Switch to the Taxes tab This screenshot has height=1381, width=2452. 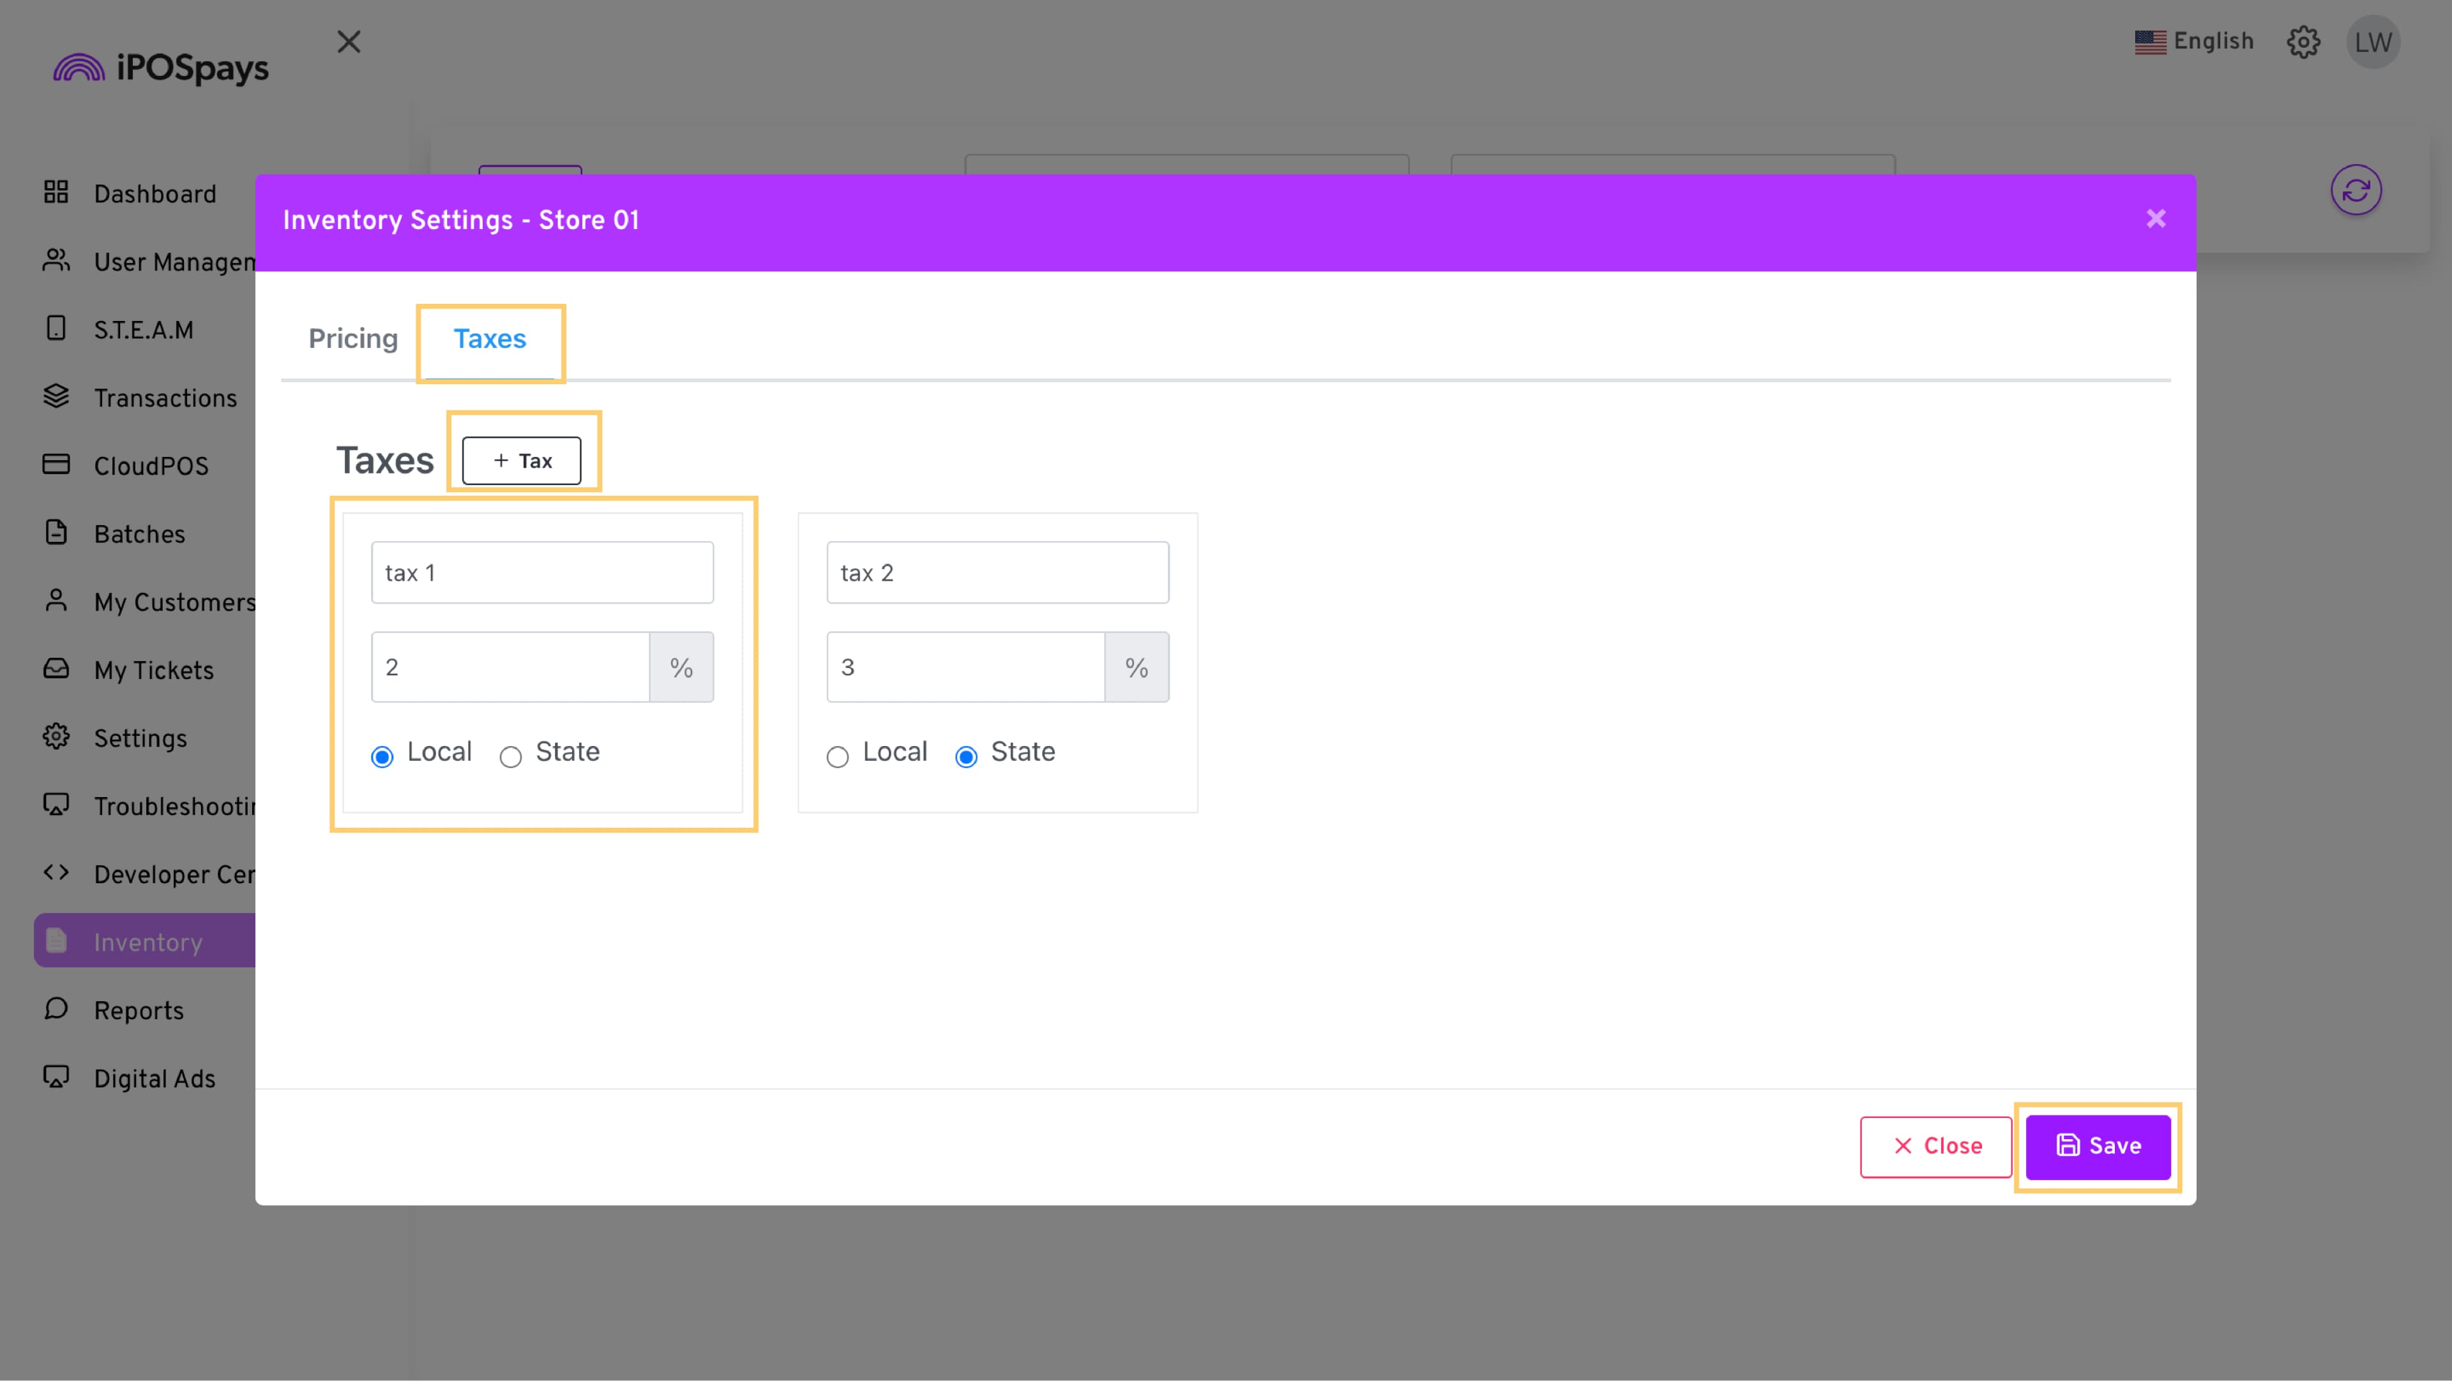pos(489,339)
